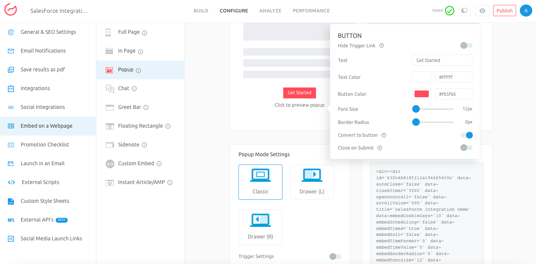Click the Popup embed type icon
The image size is (536, 264).
(x=109, y=70)
